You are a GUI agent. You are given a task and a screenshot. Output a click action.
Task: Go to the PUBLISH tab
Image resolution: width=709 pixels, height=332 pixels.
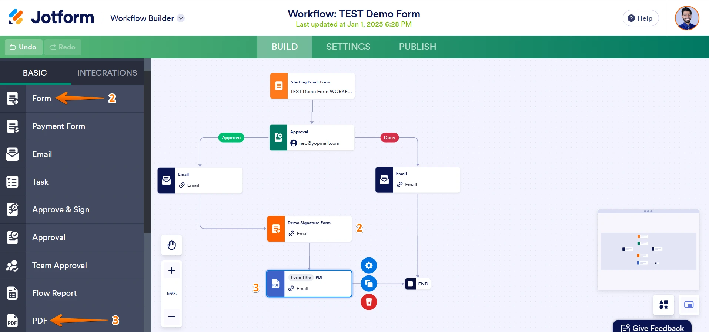coord(417,47)
